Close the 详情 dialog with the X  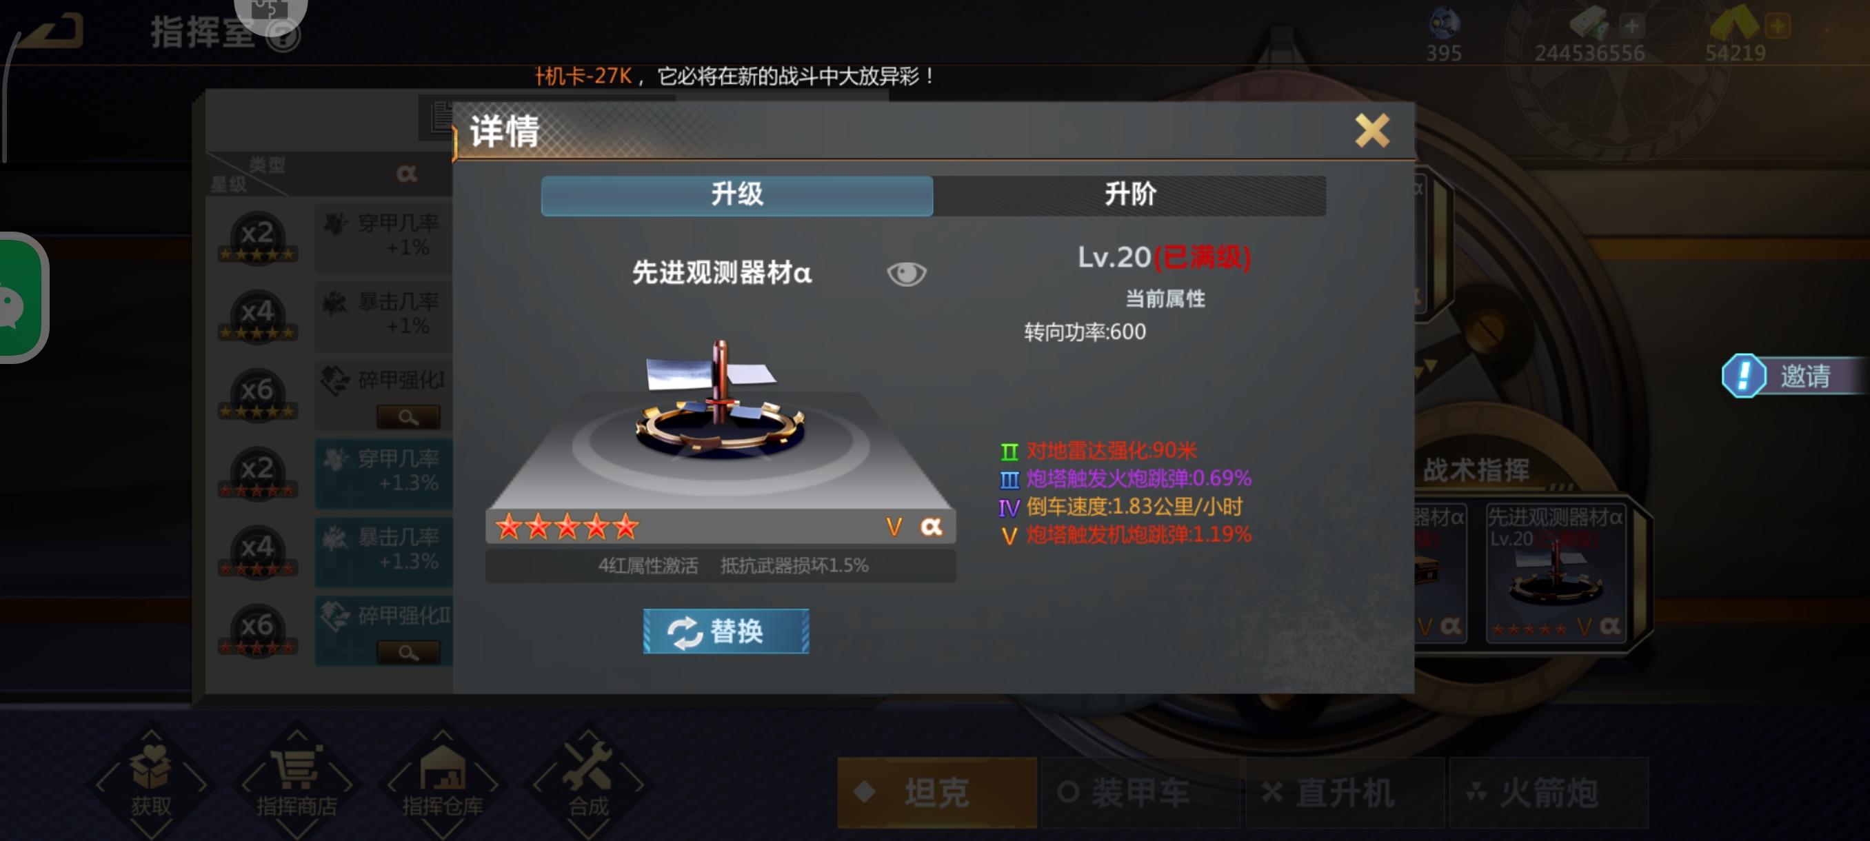point(1371,130)
